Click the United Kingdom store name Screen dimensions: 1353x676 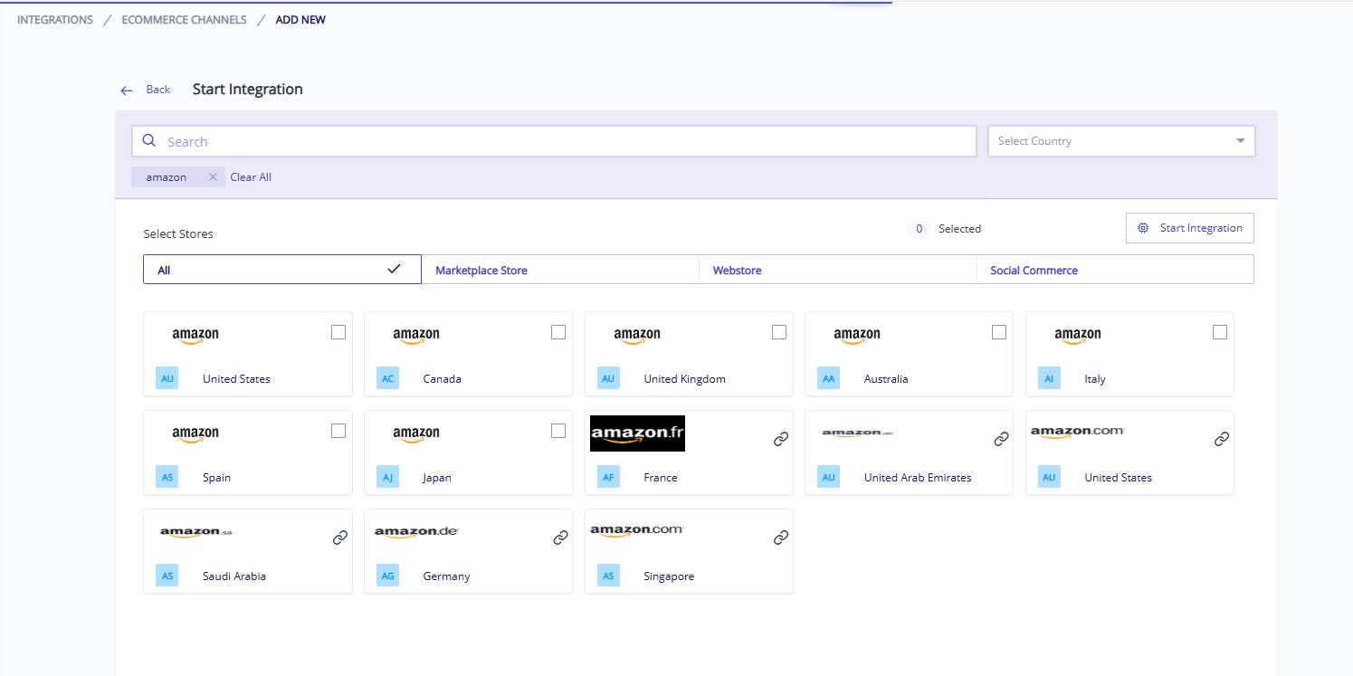coord(685,379)
